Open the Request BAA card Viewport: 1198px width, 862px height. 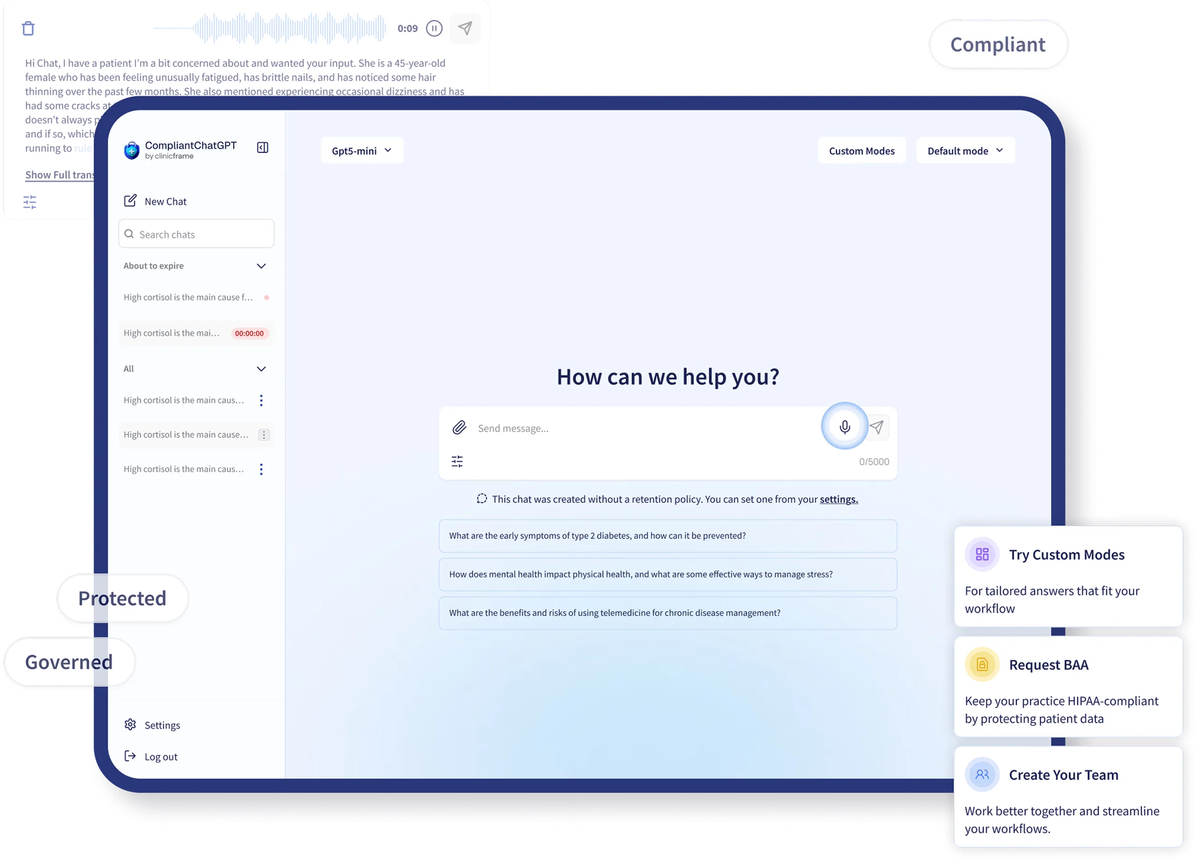(1068, 686)
